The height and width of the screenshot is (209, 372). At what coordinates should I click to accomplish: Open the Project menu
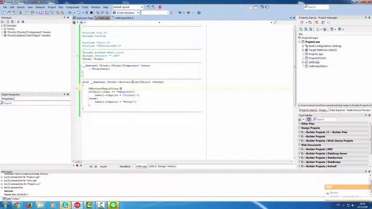coord(52,8)
